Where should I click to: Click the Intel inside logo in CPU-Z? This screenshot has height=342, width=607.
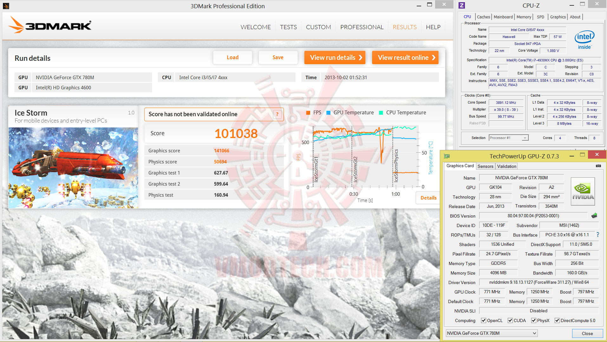click(x=584, y=40)
